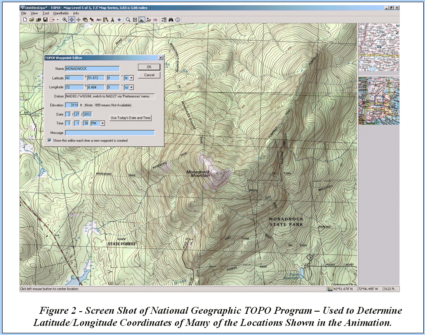This screenshot has height=335, width=425.
Task: Click the time hour field
Action: tap(69, 123)
